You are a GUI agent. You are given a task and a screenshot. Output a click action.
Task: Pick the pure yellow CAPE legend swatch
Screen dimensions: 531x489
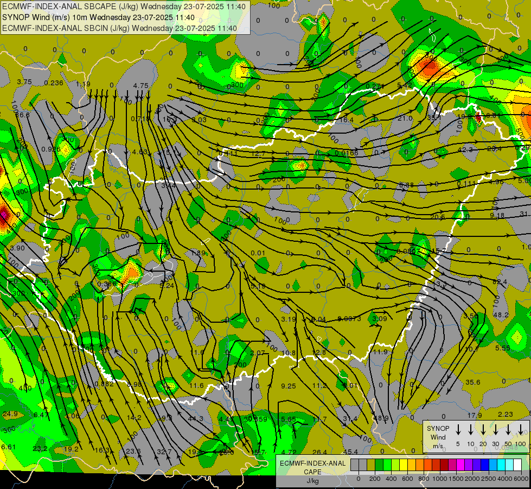point(404,465)
